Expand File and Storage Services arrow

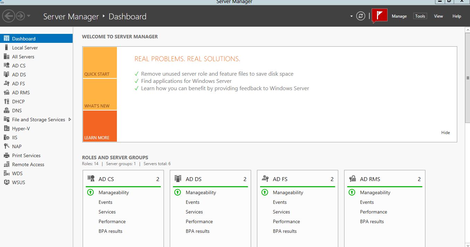pos(70,120)
